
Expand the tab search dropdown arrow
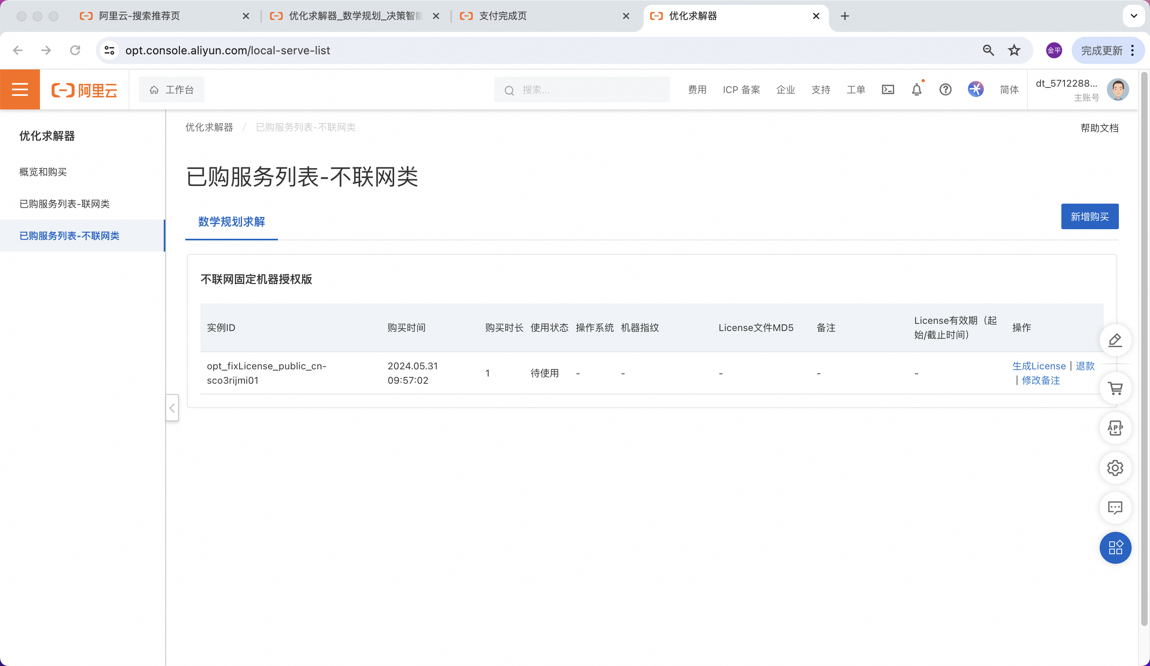pyautogui.click(x=1134, y=16)
